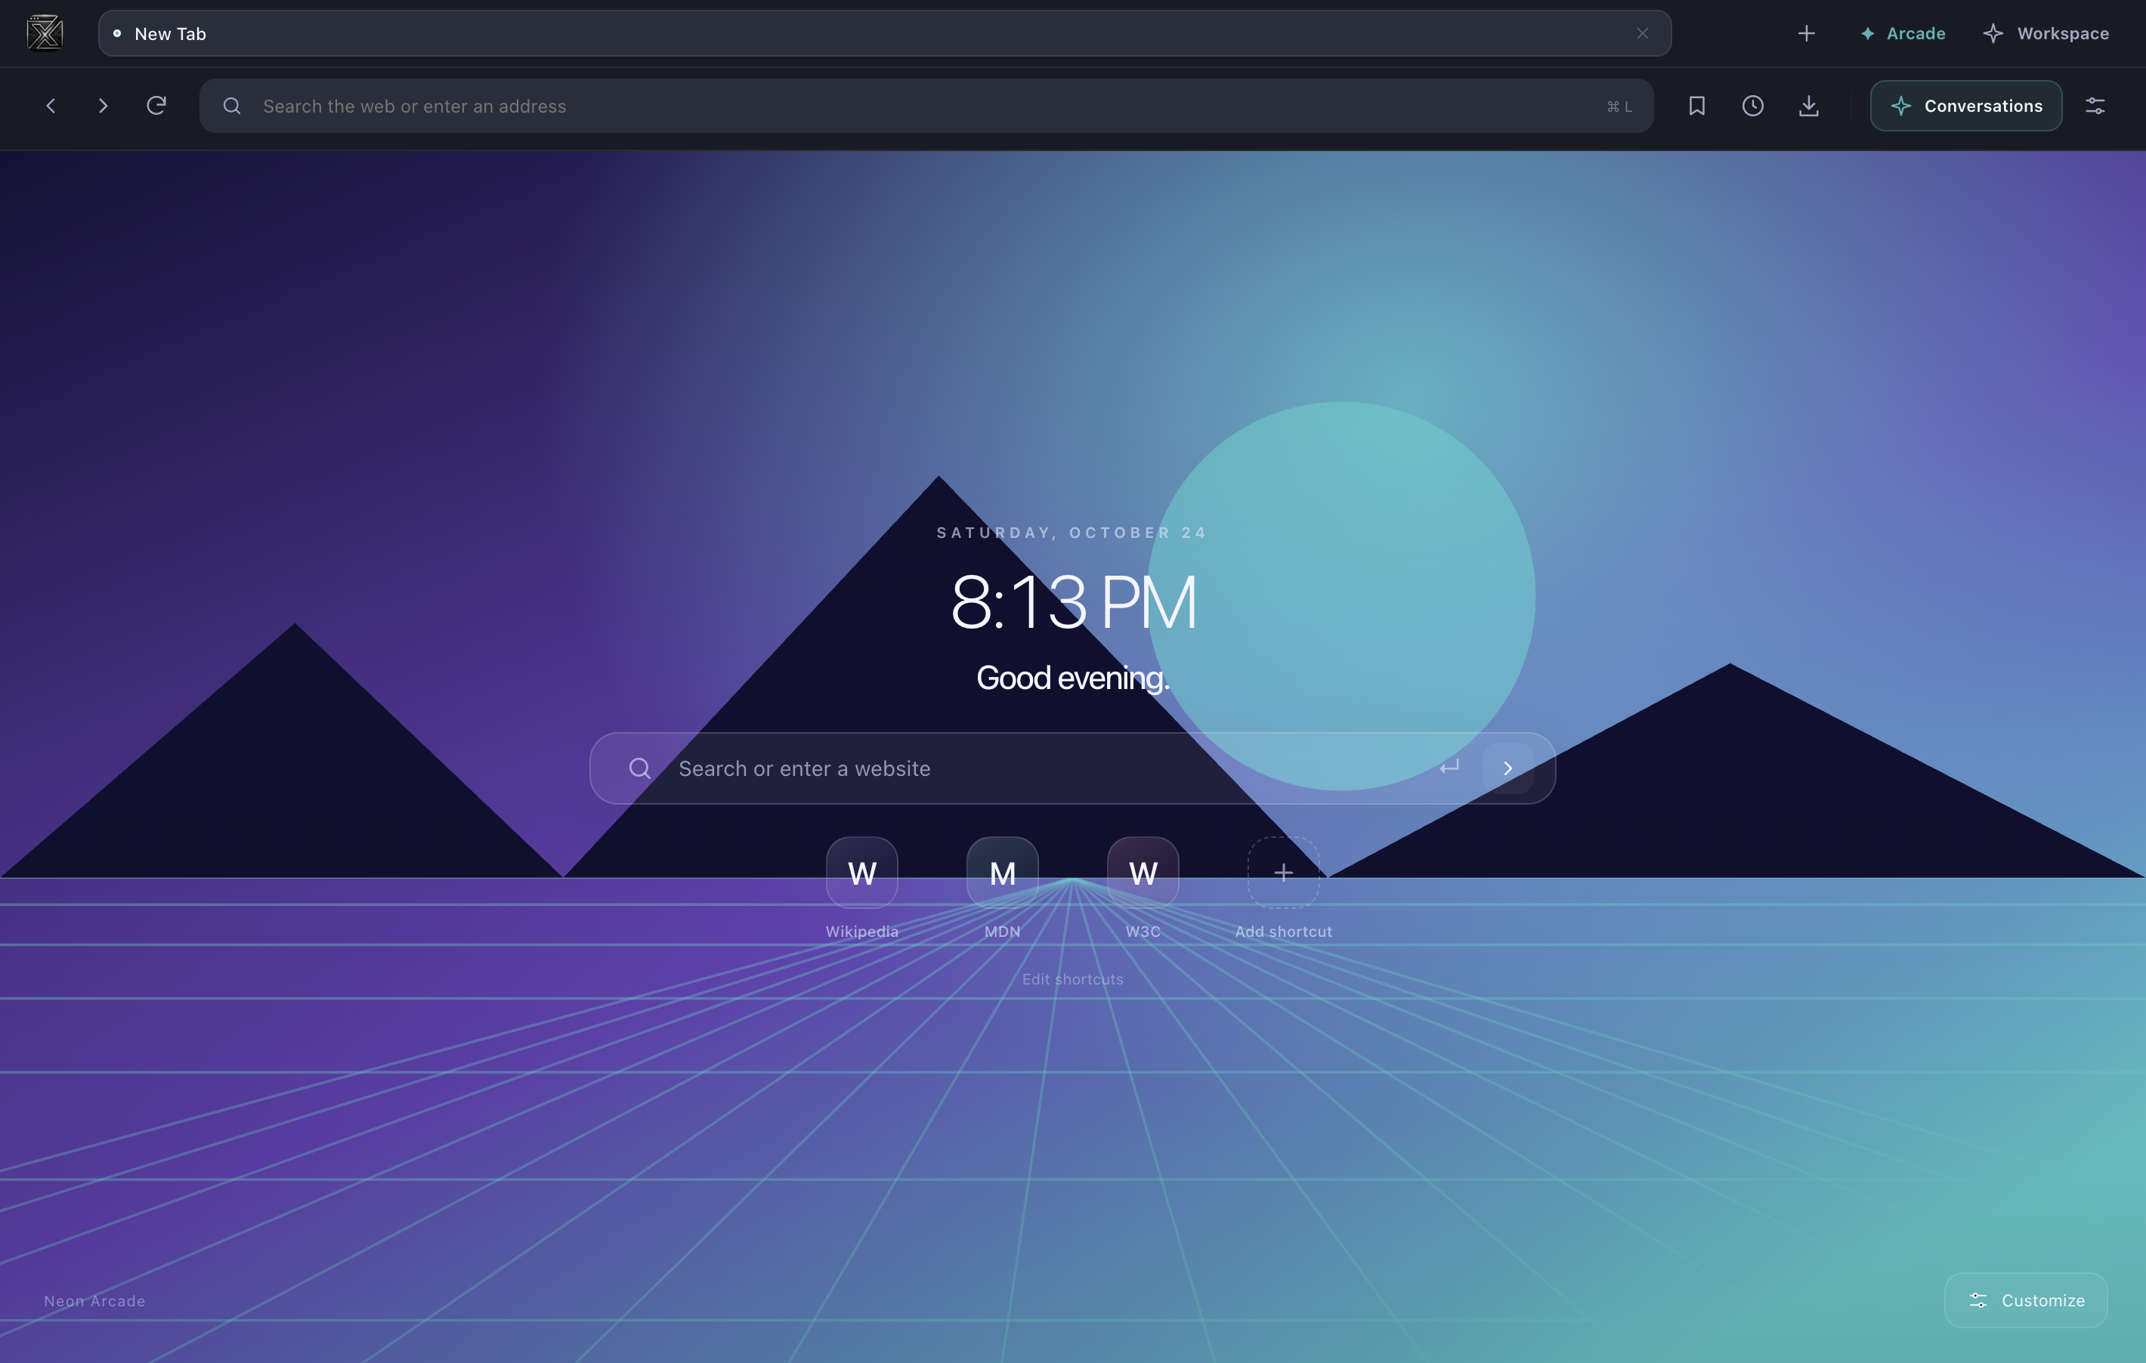Open browser settings sliders icon

(2095, 106)
